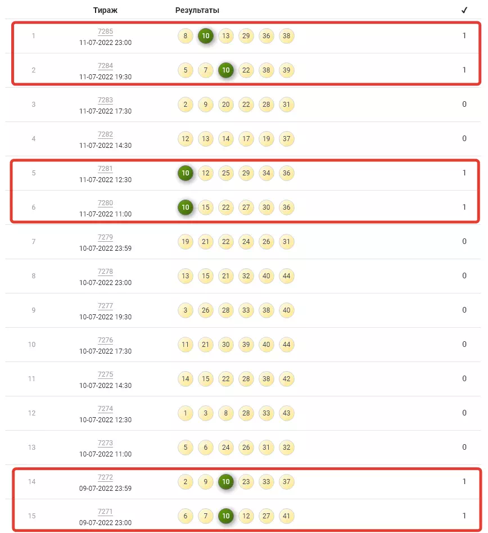Screen dimensions: 488x533
Task: Click ball 17 in draw 7282 row
Action: point(246,139)
